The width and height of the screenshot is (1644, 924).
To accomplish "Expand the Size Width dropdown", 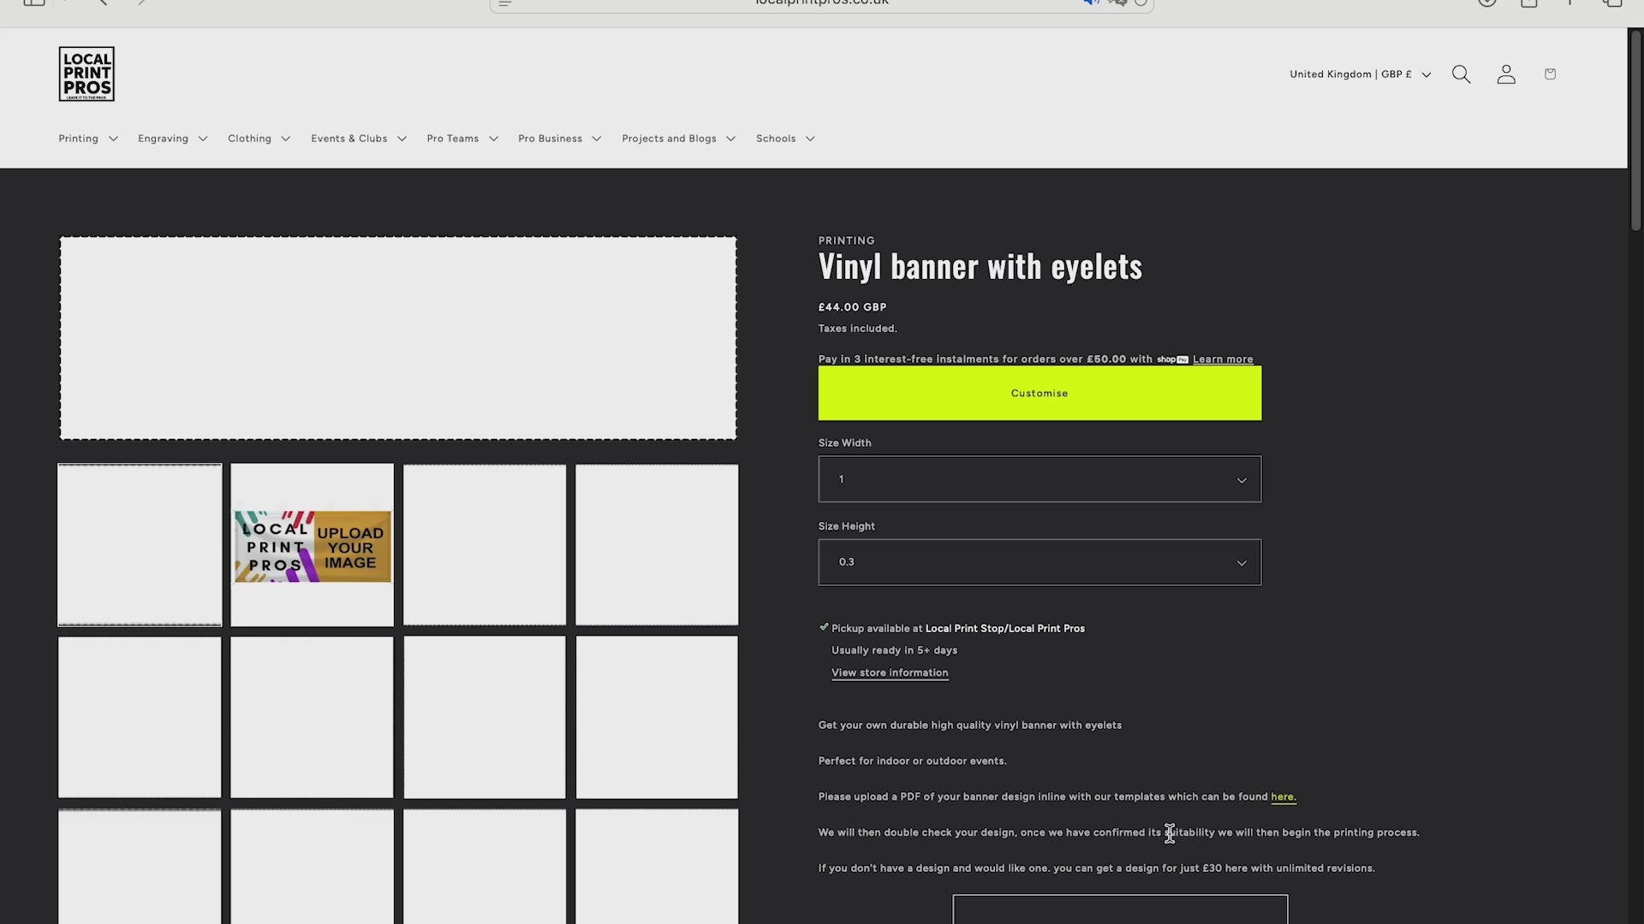I will click(1039, 479).
